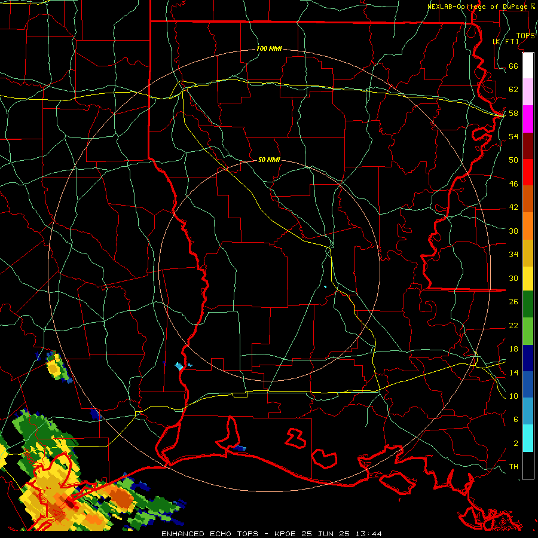The width and height of the screenshot is (538, 538).
Task: Click the bright red legend swatch
Action: 528,172
